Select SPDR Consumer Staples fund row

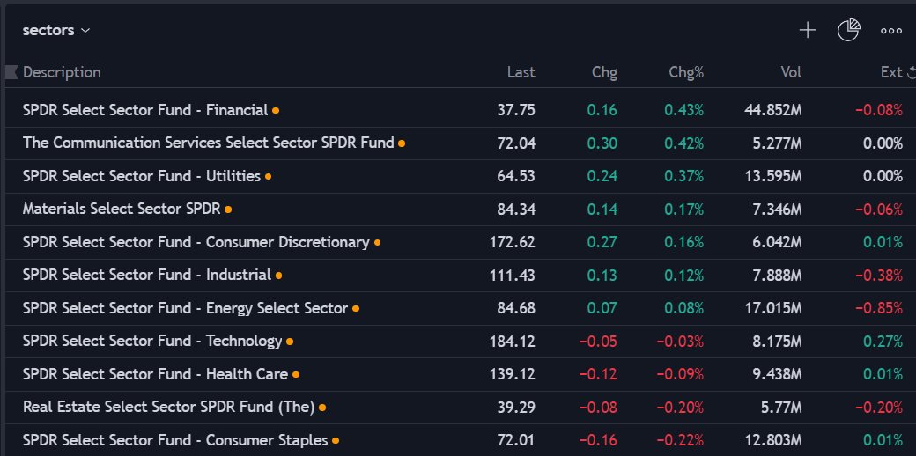tap(461, 440)
